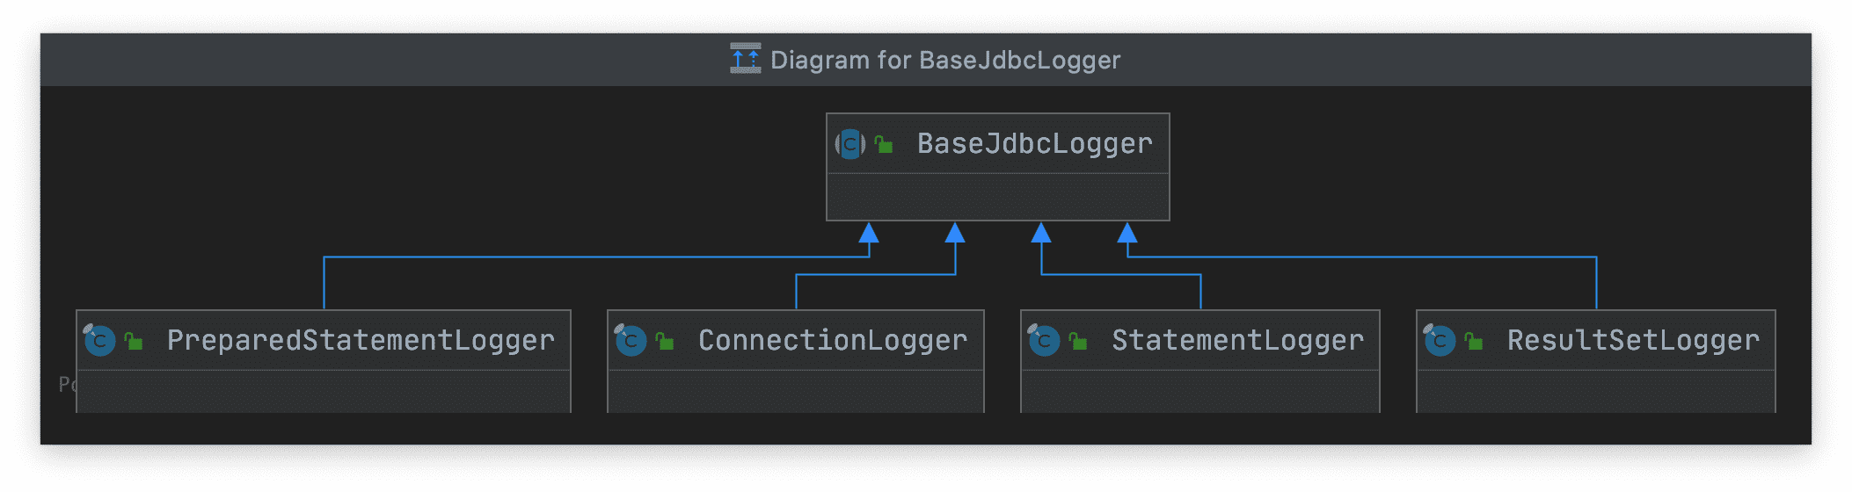Click the inheritance arrowhead from PreparedStatementLogger
This screenshot has width=1852, height=492.
pos(869,232)
